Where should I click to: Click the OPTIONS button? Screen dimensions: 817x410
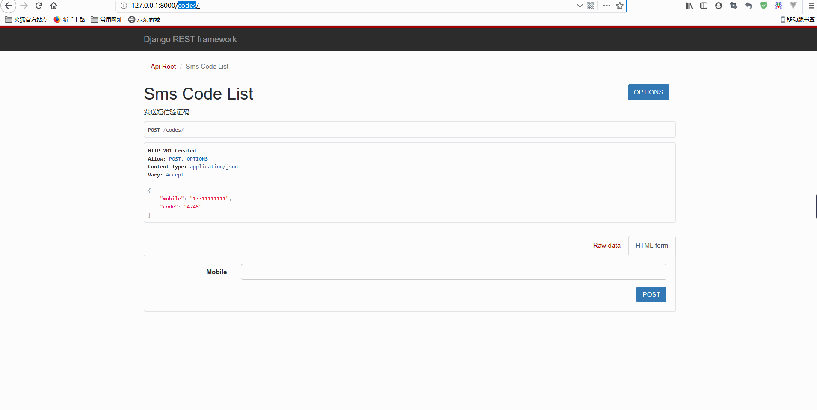click(x=648, y=92)
